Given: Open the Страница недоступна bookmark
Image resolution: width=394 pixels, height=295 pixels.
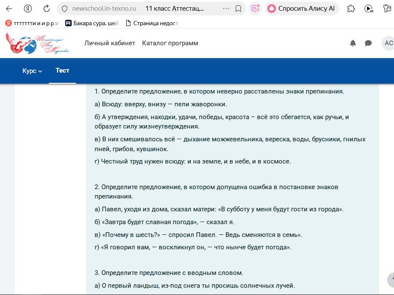Looking at the screenshot, I should point(152,23).
